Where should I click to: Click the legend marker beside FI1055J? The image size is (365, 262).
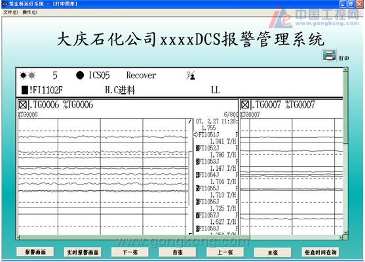[x=198, y=188]
